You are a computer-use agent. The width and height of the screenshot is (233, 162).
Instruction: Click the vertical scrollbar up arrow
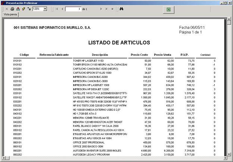[x=229, y=19]
